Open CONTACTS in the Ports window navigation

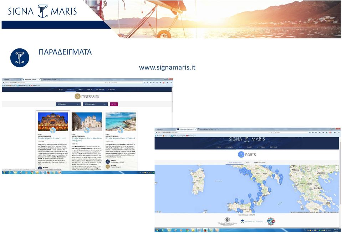tap(273, 147)
